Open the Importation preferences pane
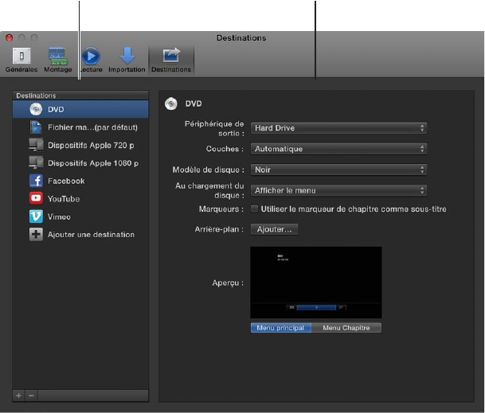The image size is (485, 413). pyautogui.click(x=127, y=60)
